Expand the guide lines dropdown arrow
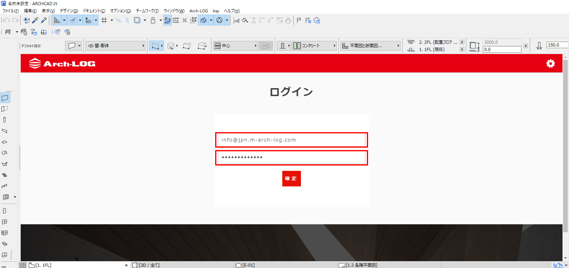 (64, 20)
